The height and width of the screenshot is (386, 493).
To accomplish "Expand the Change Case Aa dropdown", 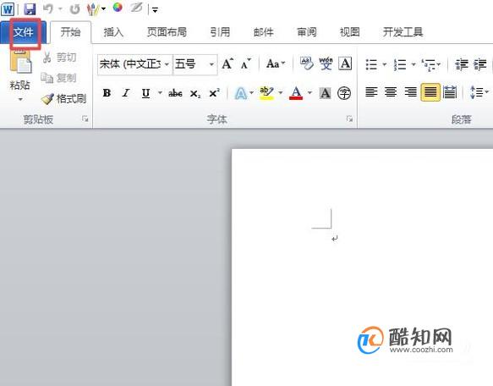I will (x=276, y=63).
